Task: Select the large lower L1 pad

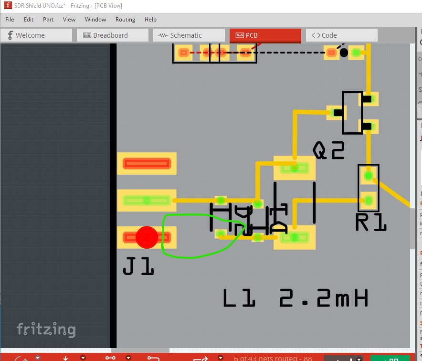Action: point(295,237)
